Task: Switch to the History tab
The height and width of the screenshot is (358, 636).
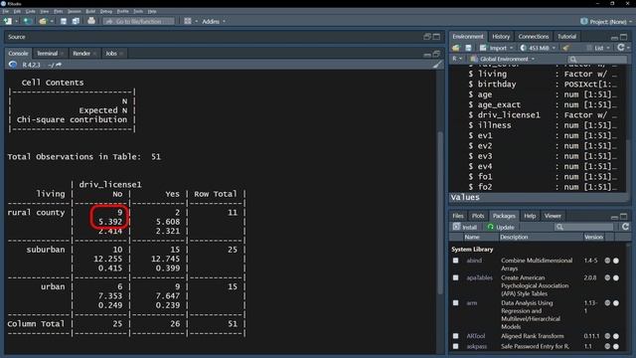Action: tap(501, 37)
